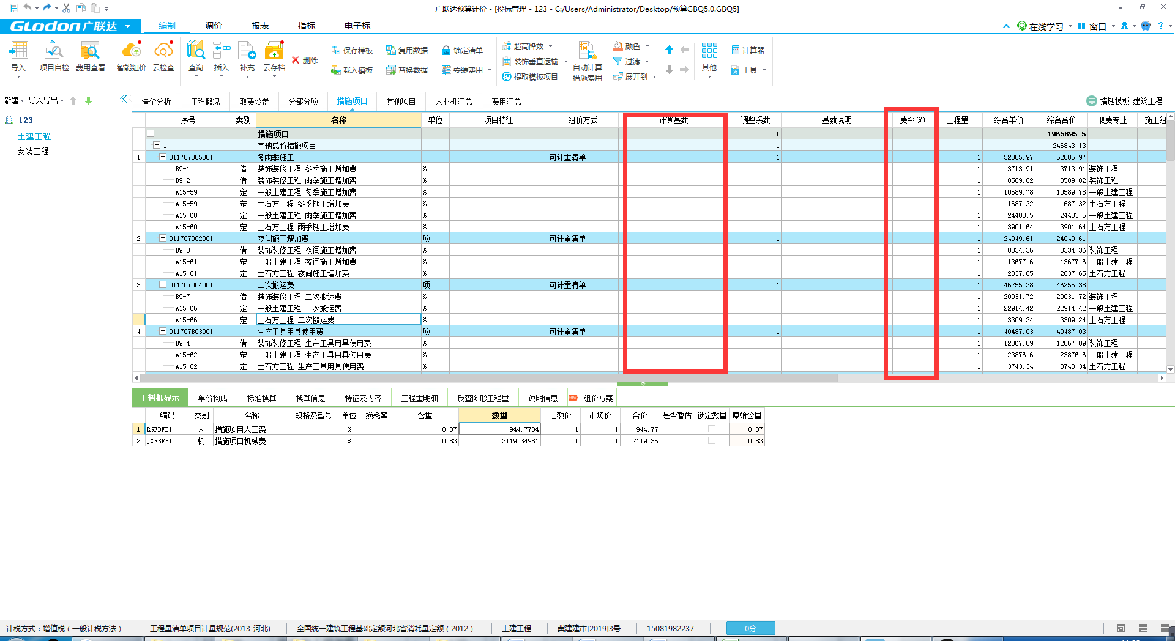The image size is (1175, 641).
Task: Expand the 过滤 filter dropdown
Action: [x=647, y=61]
